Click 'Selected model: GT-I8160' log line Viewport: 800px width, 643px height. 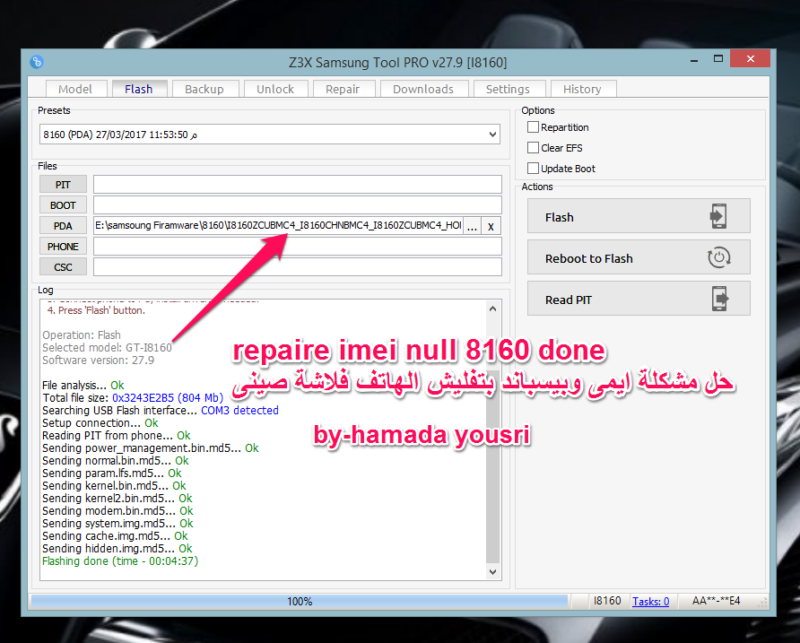107,348
